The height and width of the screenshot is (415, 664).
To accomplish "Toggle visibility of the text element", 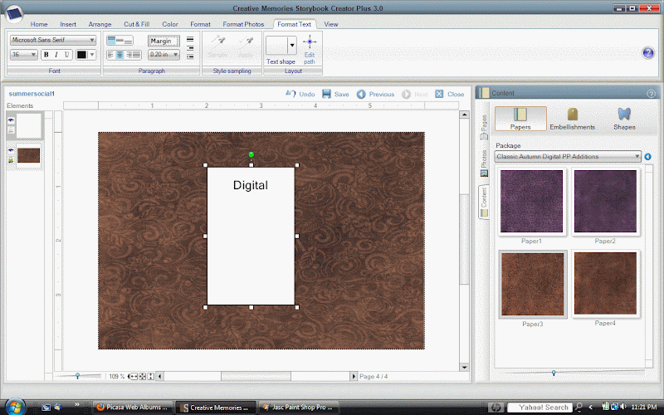I will point(12,120).
